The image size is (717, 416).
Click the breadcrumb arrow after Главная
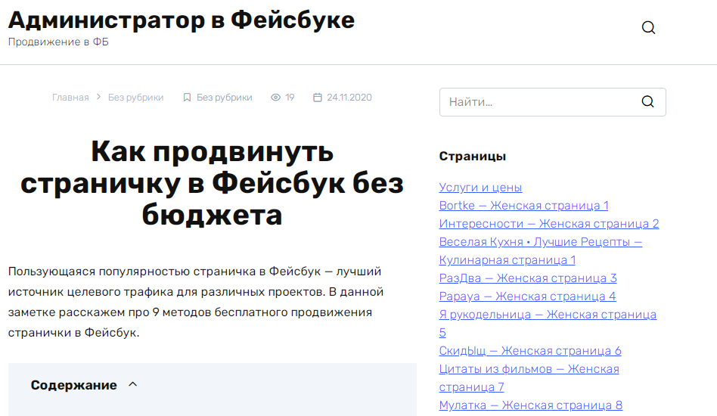point(98,97)
